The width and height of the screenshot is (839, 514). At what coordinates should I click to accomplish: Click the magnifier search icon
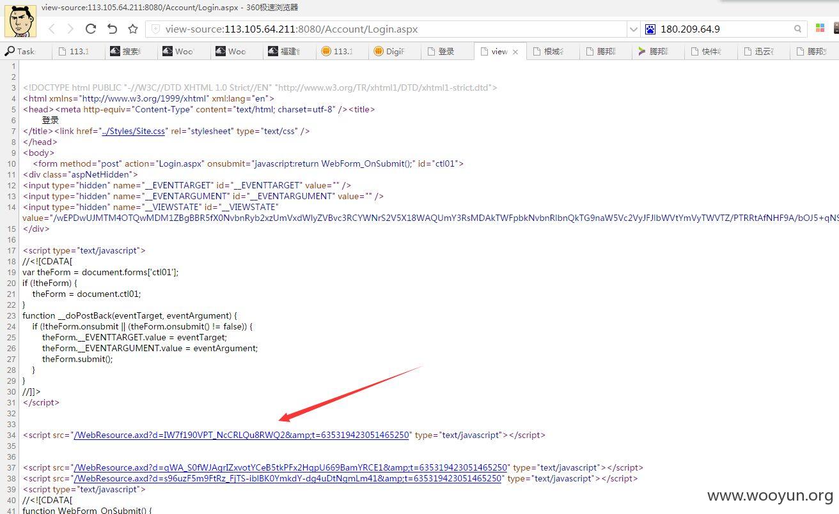click(798, 29)
